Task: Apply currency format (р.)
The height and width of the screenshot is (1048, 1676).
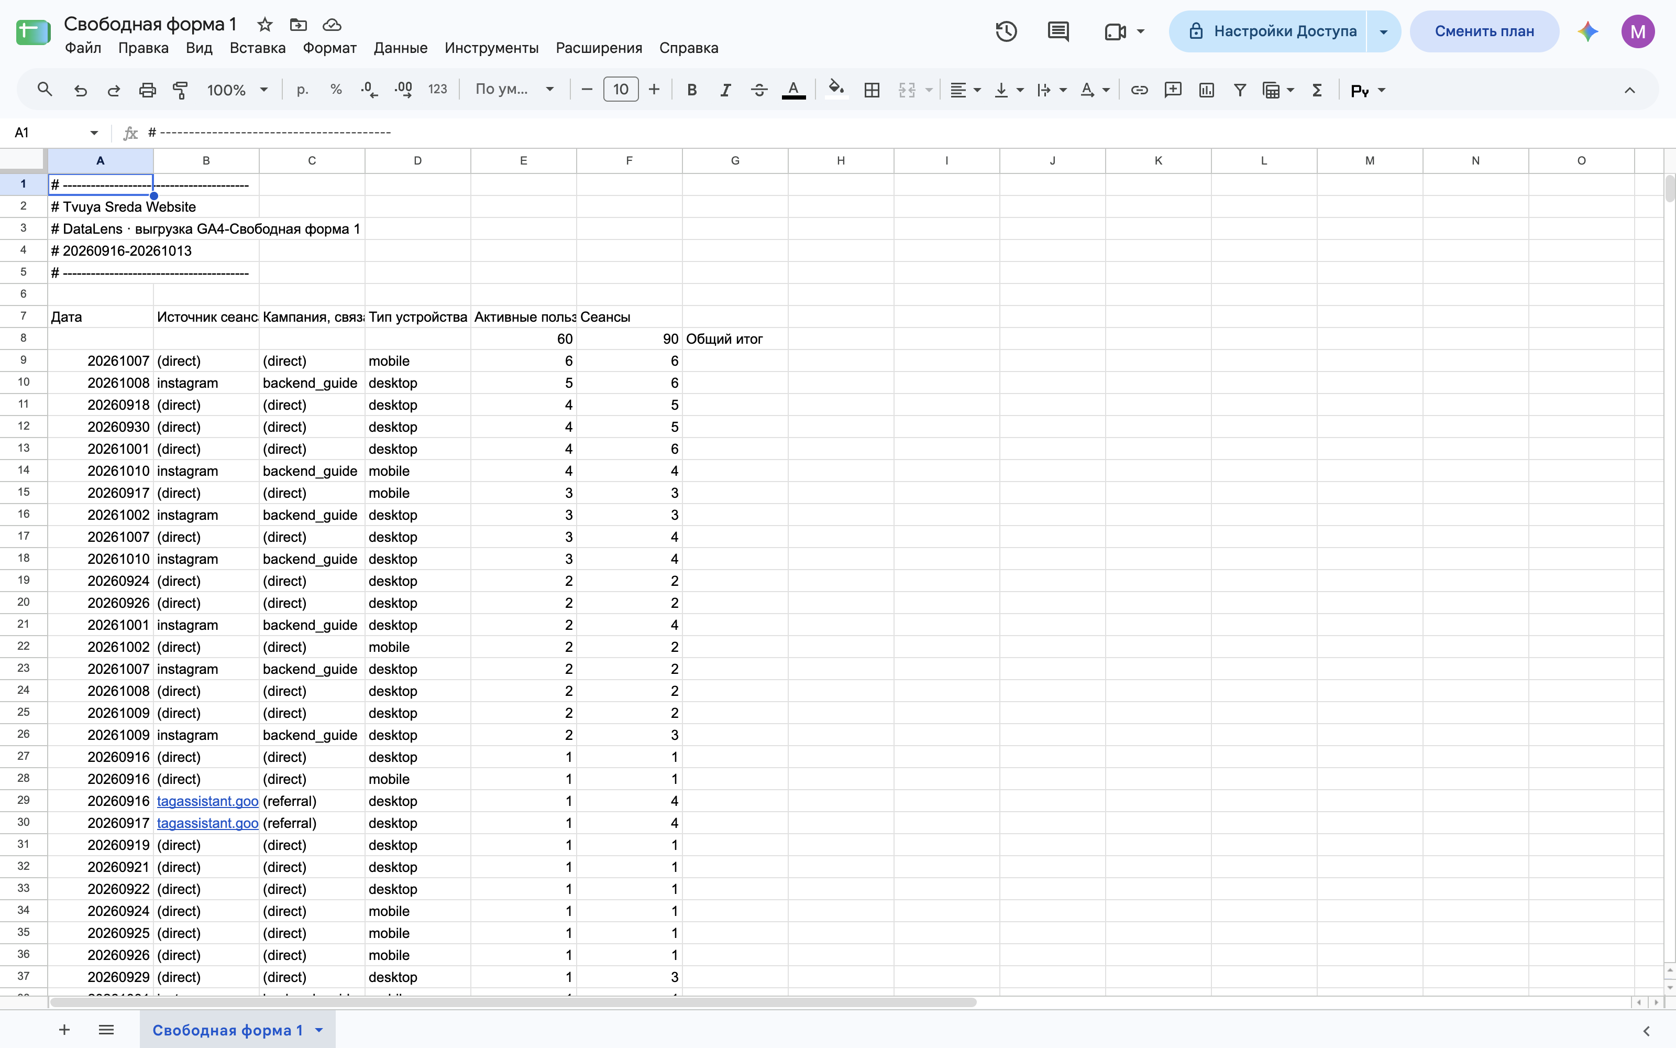Action: coord(303,90)
